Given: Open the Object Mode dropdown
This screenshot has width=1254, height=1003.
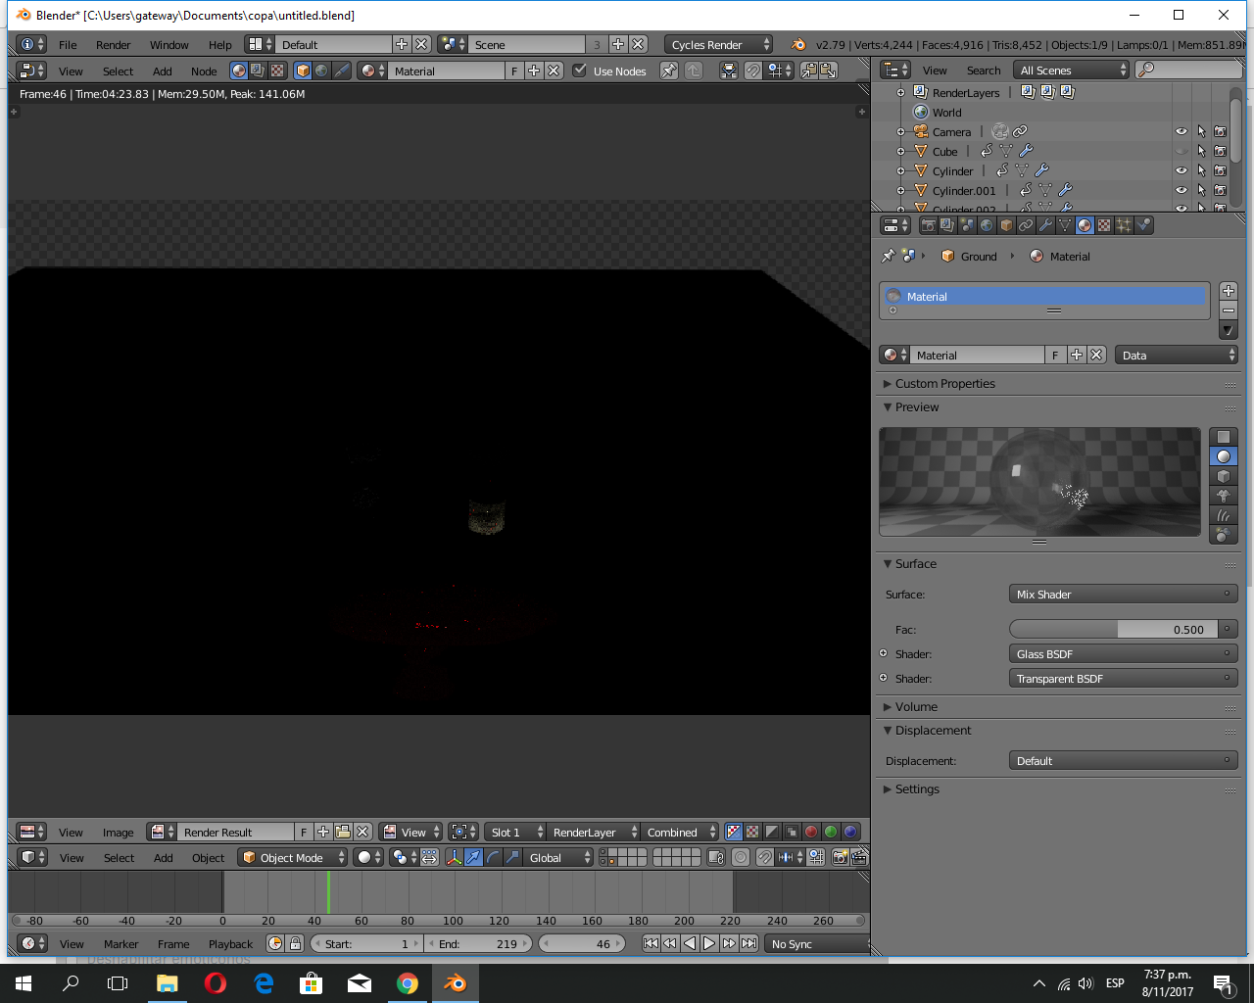Looking at the screenshot, I should (x=293, y=857).
